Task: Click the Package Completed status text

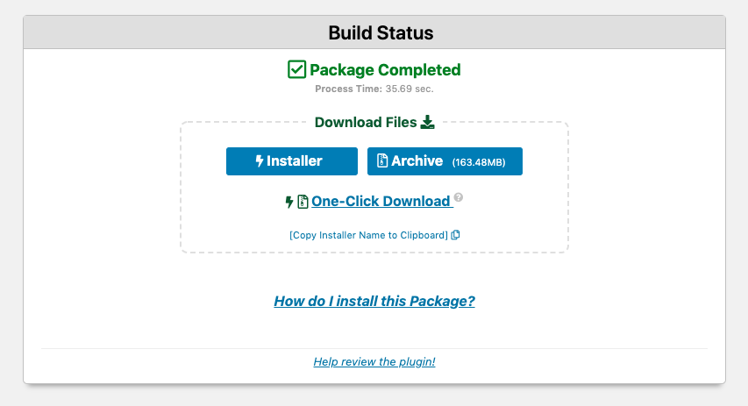Action: (385, 70)
